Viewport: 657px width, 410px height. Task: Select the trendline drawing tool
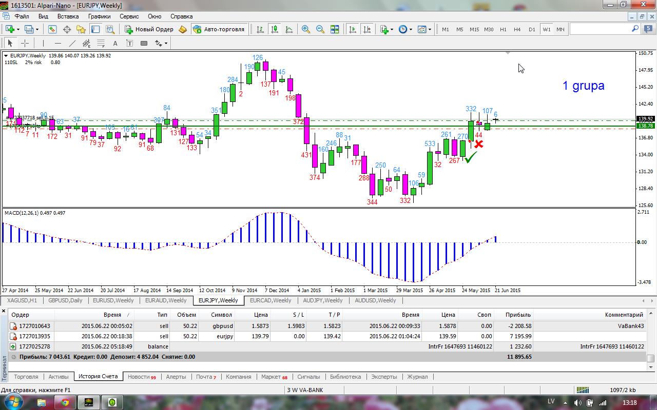pos(72,43)
